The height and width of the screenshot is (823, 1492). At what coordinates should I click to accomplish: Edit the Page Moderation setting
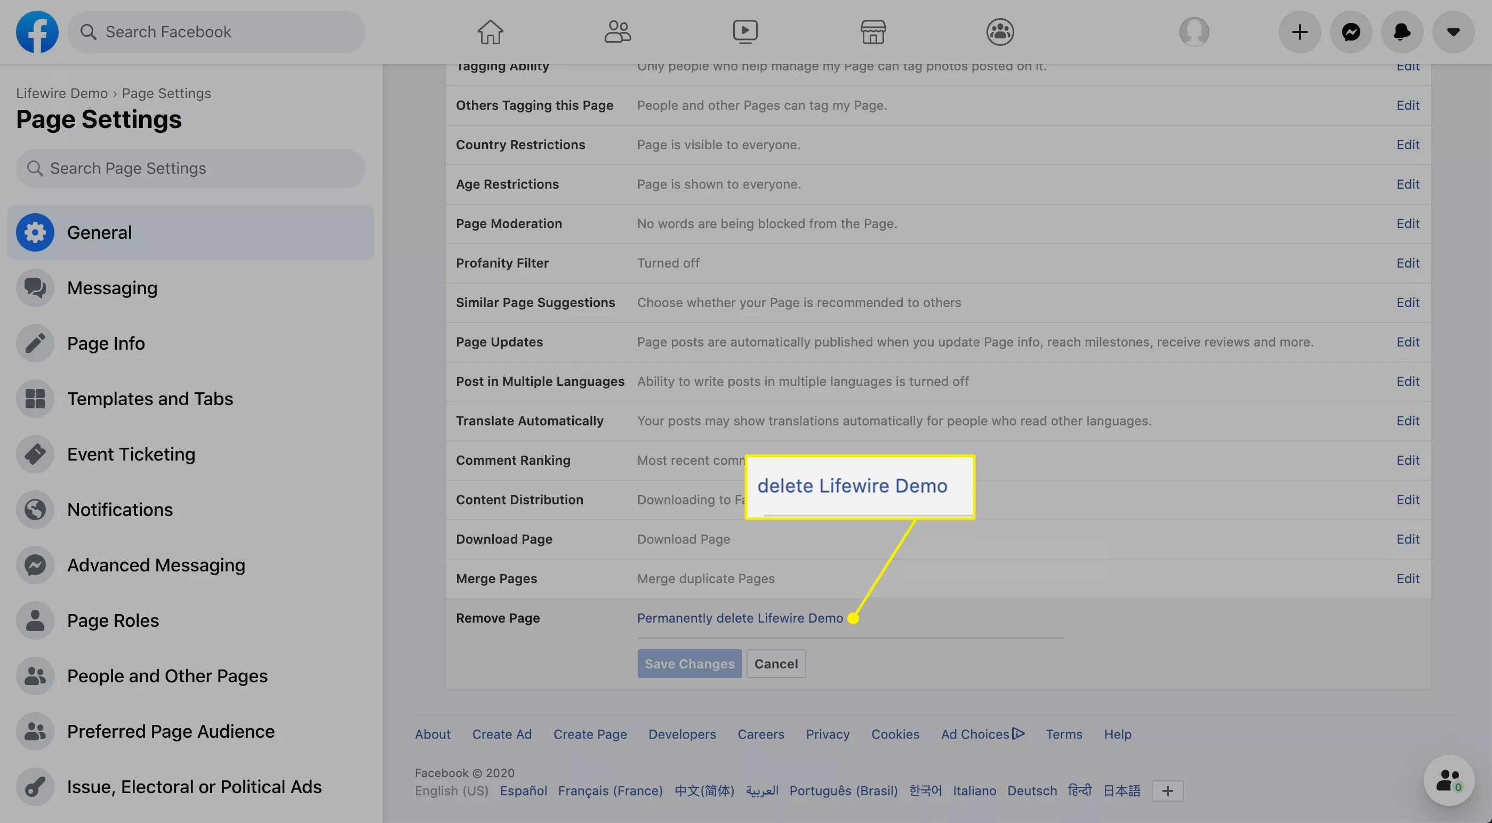pos(1407,223)
